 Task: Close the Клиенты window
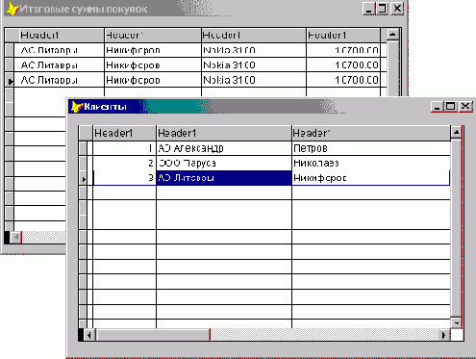pyautogui.click(x=465, y=107)
